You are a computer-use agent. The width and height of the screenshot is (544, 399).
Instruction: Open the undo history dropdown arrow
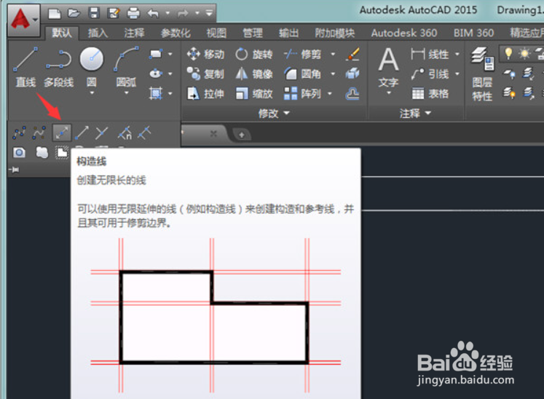[167, 14]
